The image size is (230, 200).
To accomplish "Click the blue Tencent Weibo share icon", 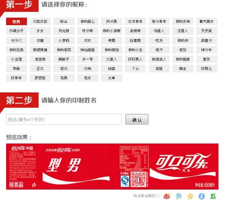I will pos(179,196).
